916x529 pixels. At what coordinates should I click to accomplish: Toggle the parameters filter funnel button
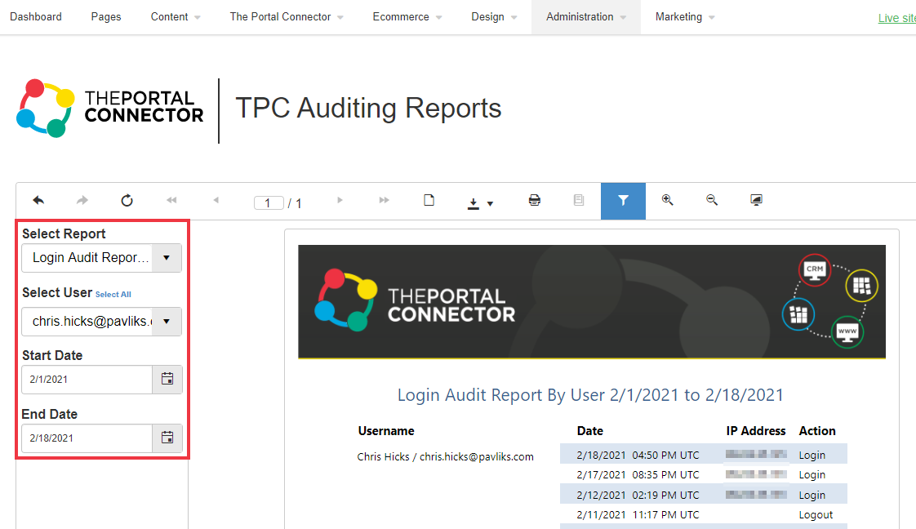(x=623, y=201)
